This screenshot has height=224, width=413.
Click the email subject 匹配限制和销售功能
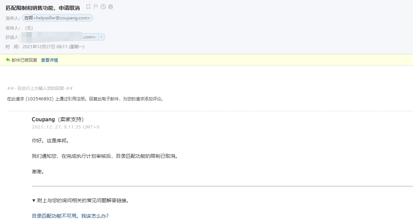click(x=42, y=8)
